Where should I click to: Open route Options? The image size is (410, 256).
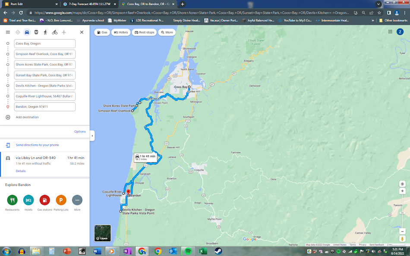click(x=80, y=131)
